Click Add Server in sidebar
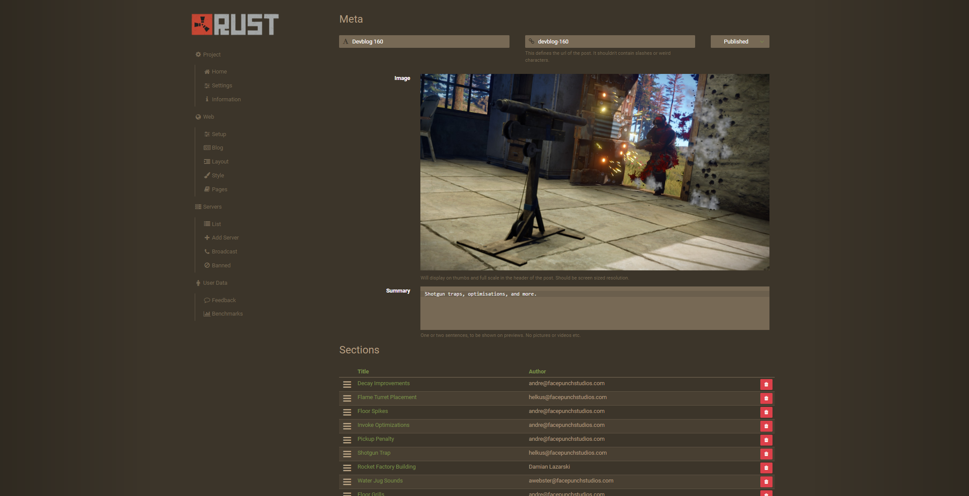The image size is (969, 496). coord(221,238)
